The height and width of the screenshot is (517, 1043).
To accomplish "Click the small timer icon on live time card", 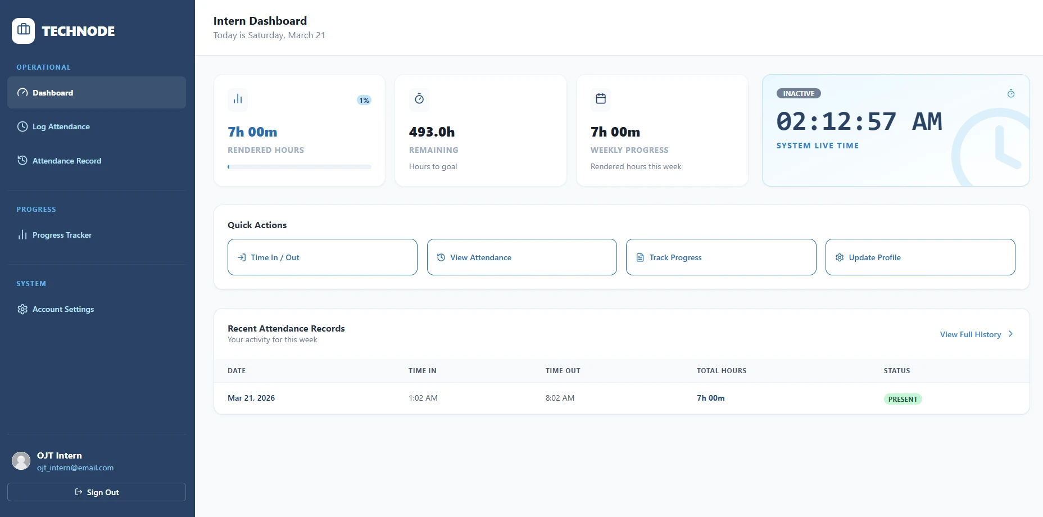I will 1011,93.
